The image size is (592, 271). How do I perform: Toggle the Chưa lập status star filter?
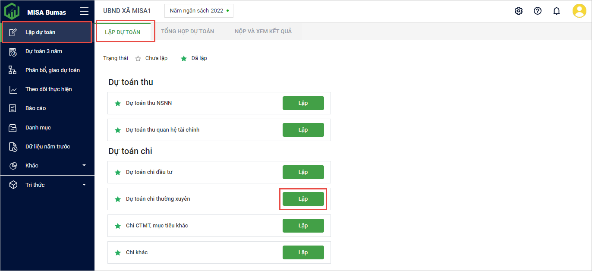click(138, 58)
